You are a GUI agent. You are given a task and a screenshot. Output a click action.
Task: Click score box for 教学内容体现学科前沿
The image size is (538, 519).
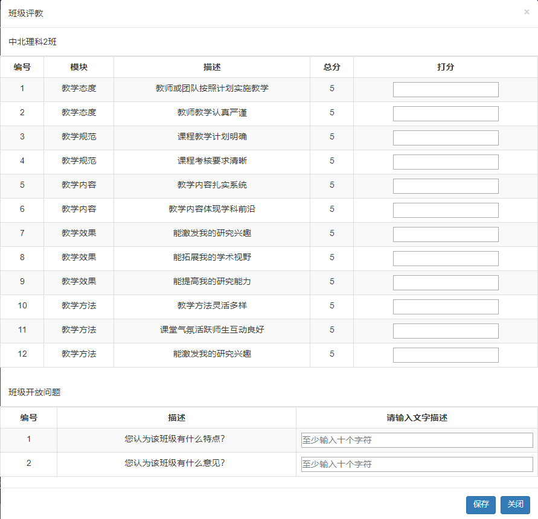(446, 210)
